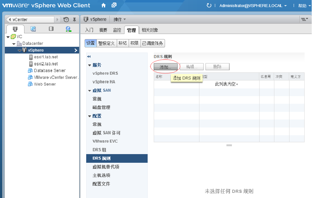Switch to Networking inventory tab icon
Image resolution: width=312 pixels, height=198 pixels.
69,29
